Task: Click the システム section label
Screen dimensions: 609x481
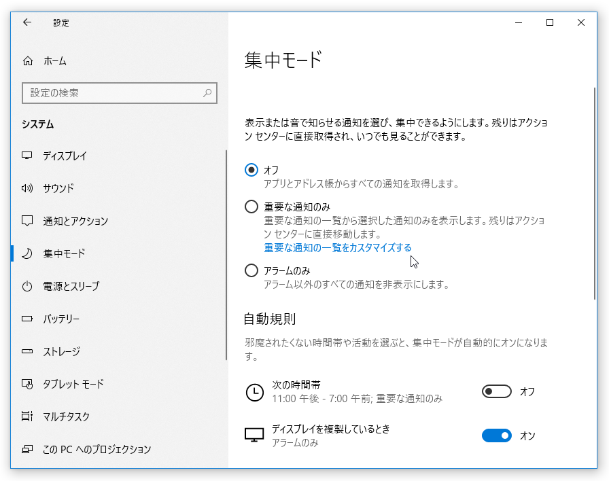Action: pos(37,124)
